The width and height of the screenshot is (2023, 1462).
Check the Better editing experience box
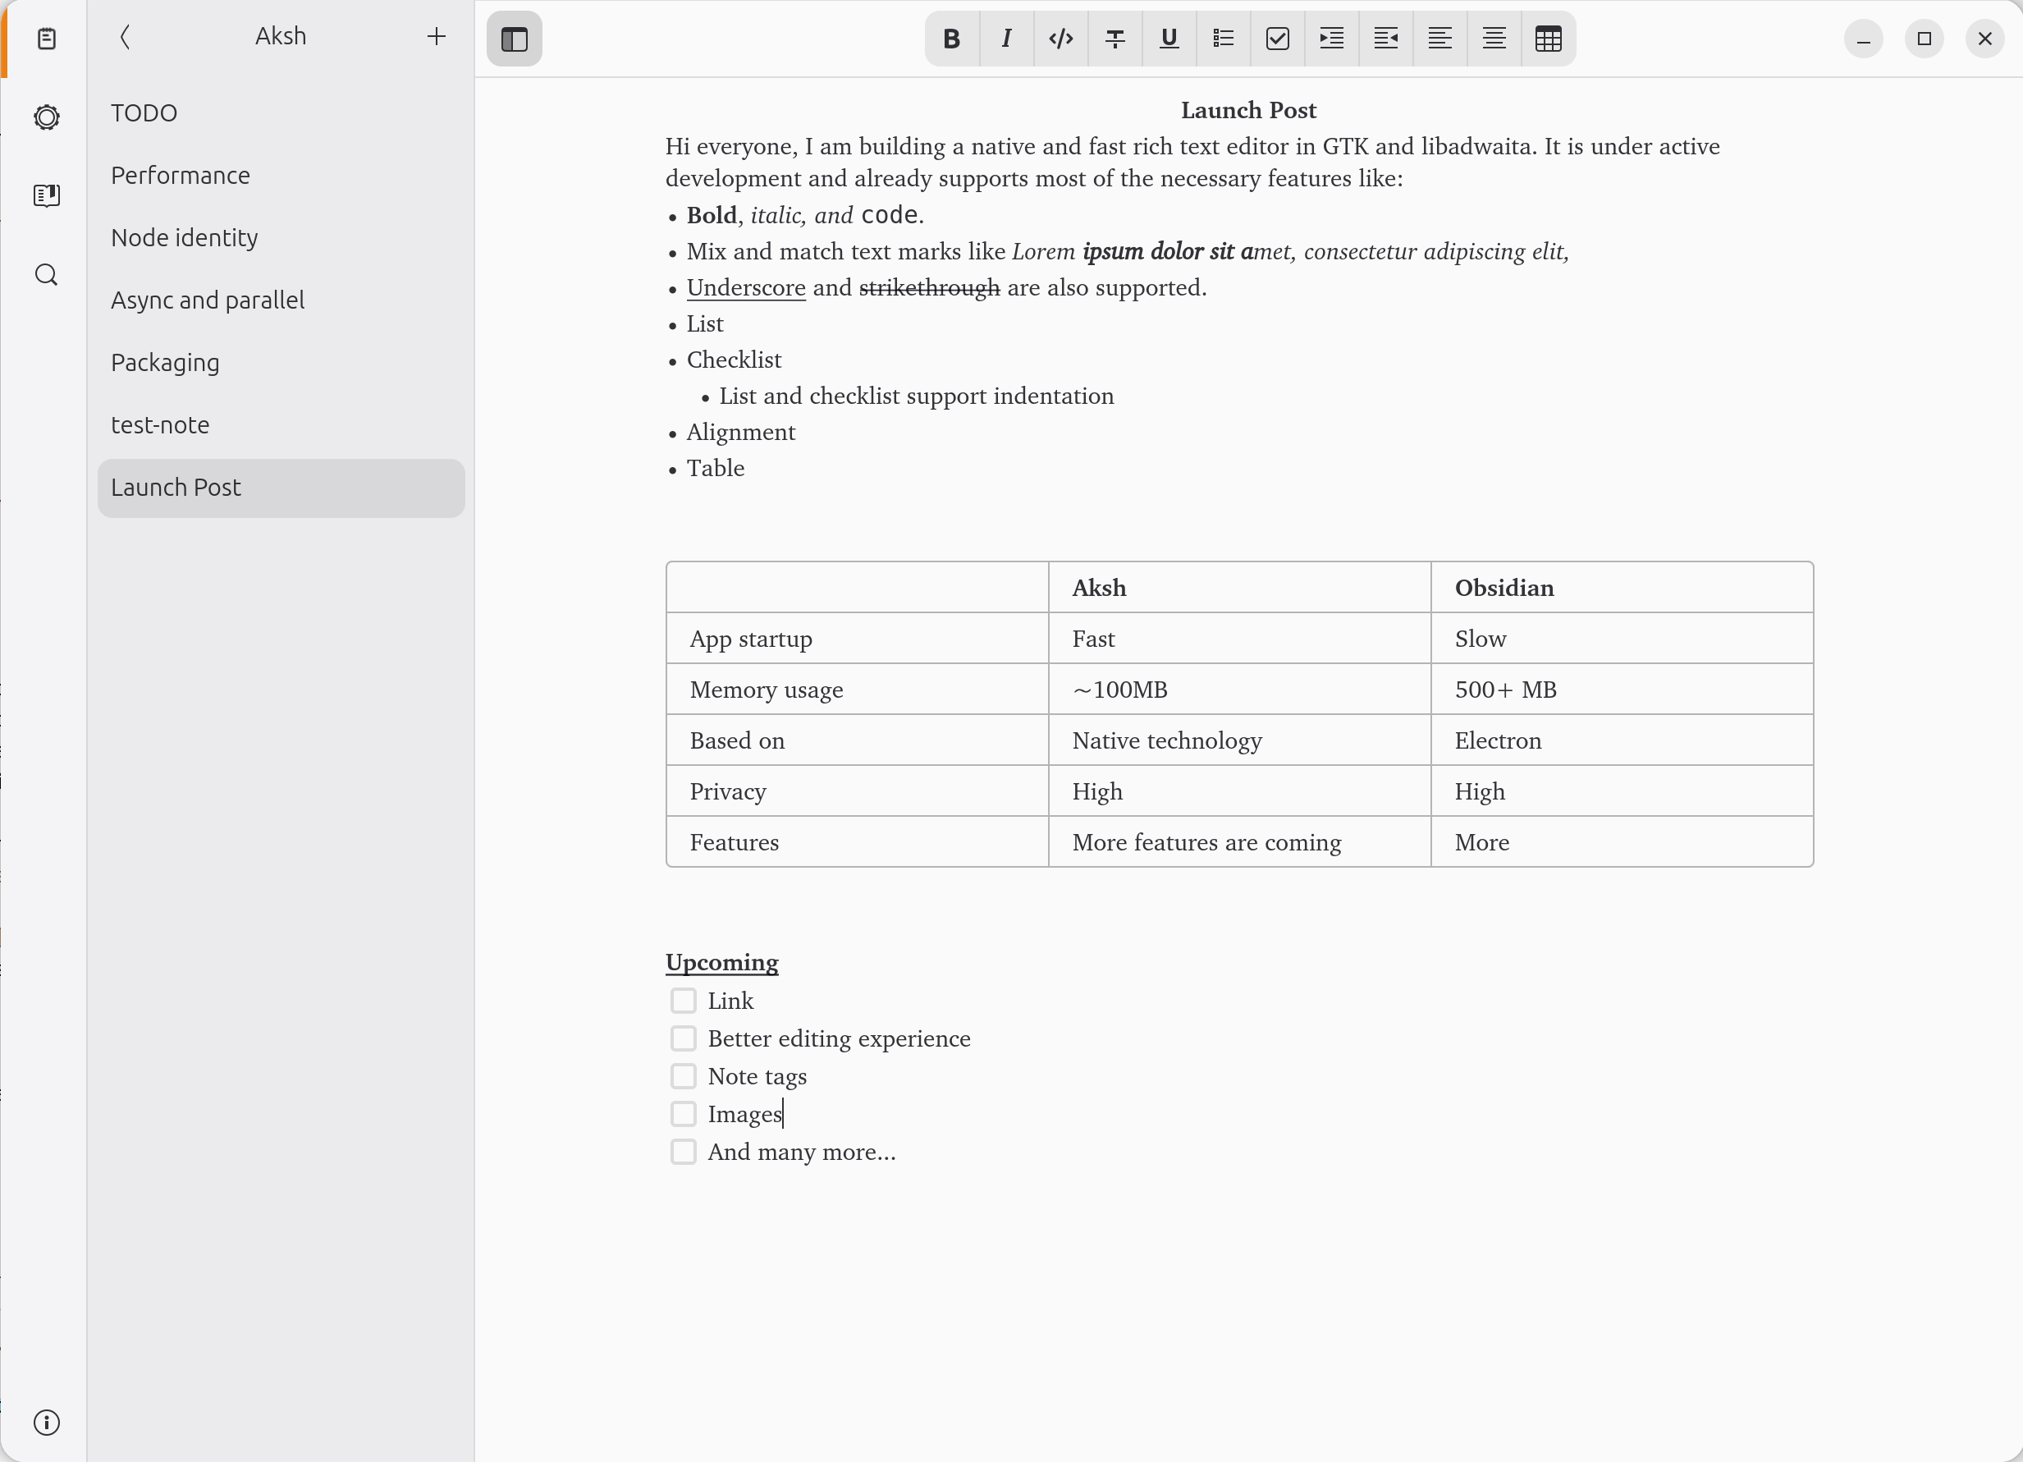(684, 1038)
